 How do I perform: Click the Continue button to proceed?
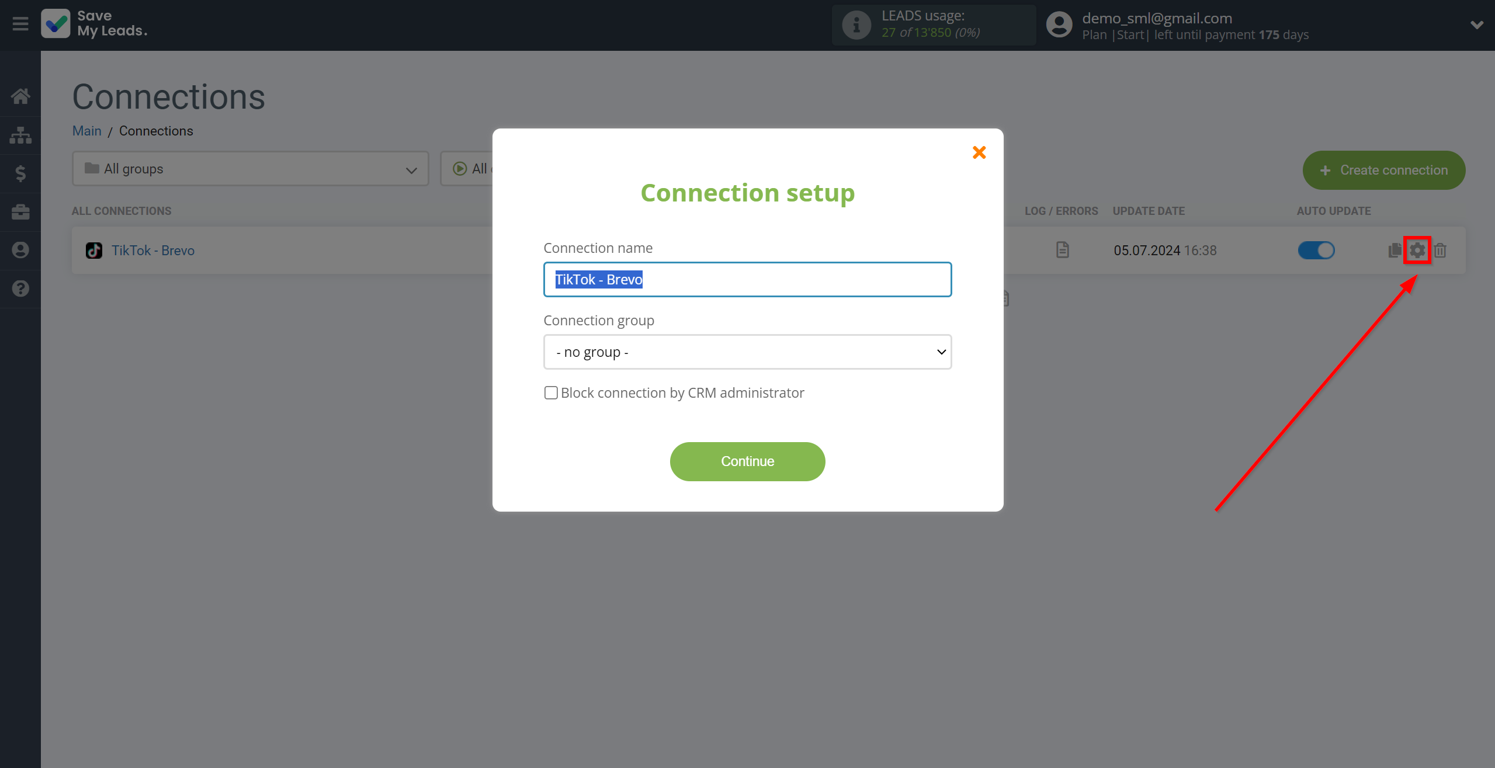(747, 461)
